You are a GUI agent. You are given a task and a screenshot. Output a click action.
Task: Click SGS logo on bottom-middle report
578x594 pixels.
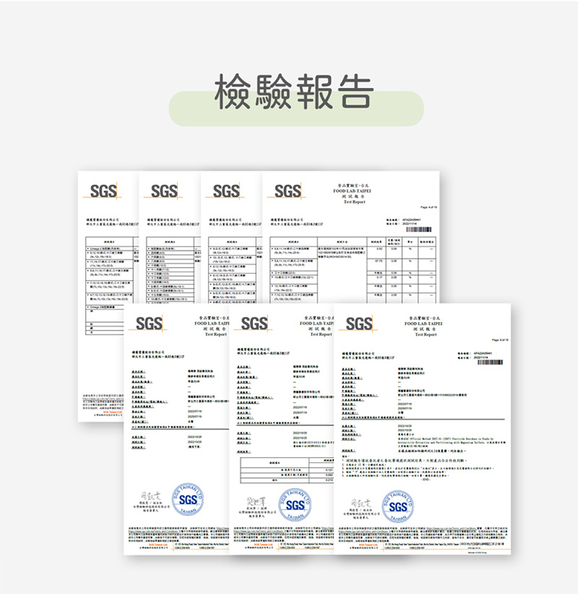pos(254,324)
